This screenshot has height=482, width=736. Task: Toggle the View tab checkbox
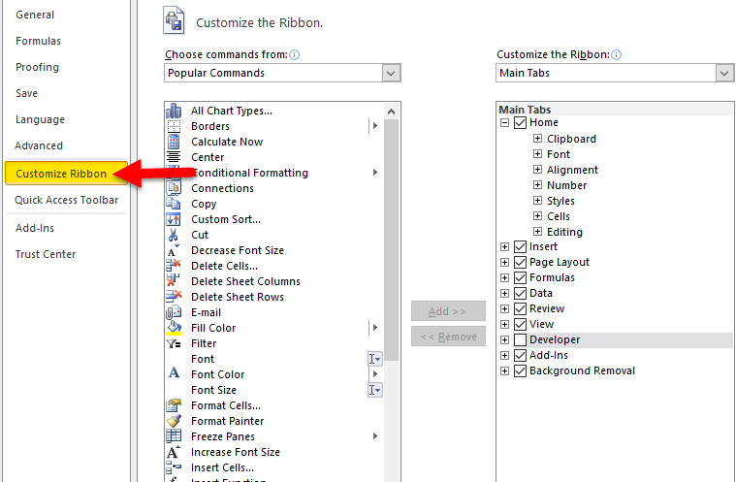520,324
